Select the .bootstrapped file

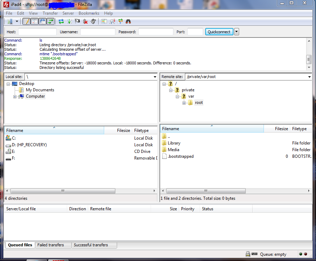(x=181, y=156)
